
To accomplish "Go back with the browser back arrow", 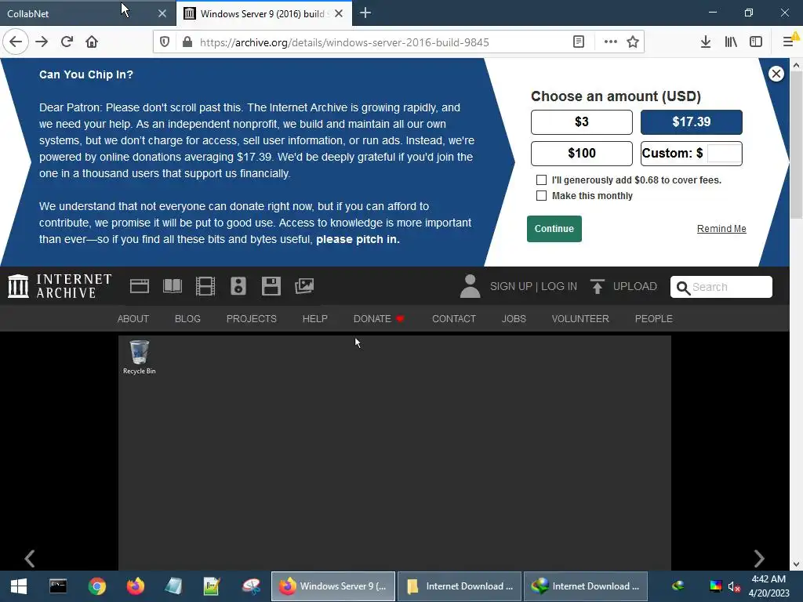I will click(x=16, y=42).
